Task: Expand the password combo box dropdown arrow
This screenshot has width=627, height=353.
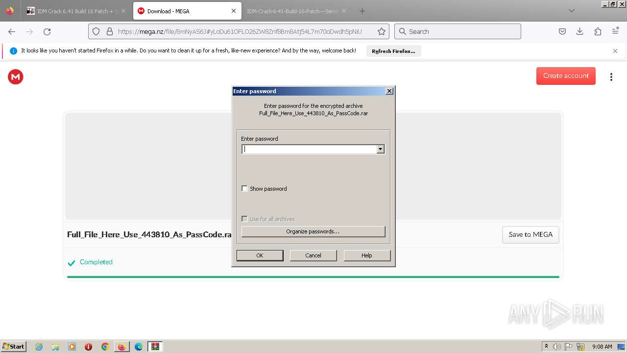Action: (381, 150)
